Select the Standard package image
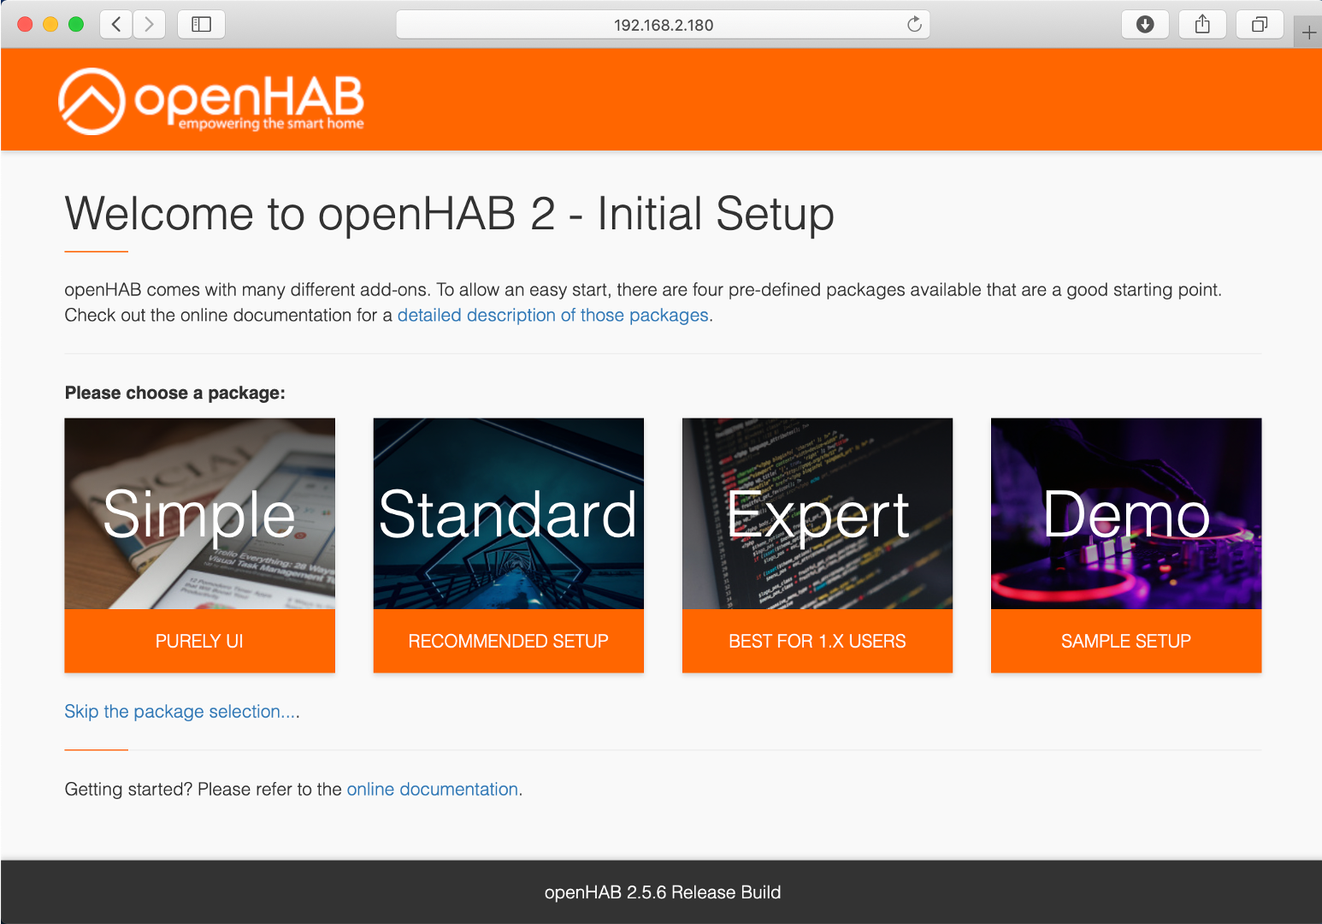The image size is (1322, 924). (509, 513)
